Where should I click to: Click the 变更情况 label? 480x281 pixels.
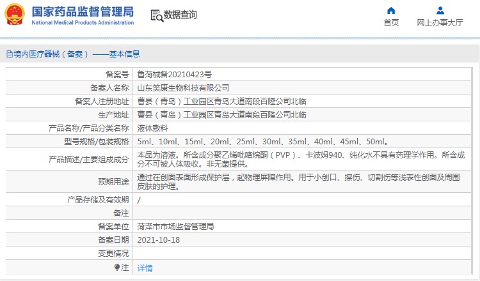[x=113, y=253]
